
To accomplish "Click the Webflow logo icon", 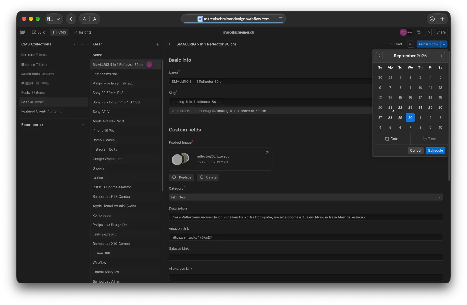I will 22,32.
